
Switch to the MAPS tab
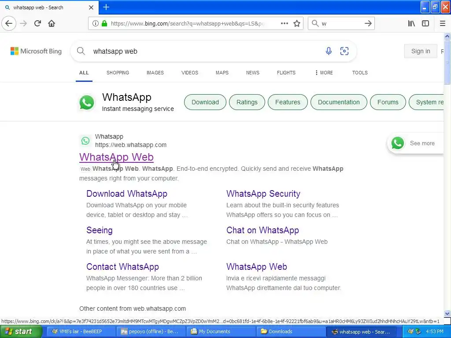(x=222, y=73)
